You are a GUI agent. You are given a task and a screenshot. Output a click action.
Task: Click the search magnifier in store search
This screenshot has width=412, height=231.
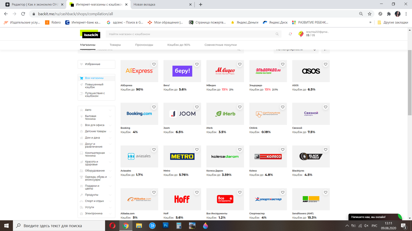click(277, 34)
